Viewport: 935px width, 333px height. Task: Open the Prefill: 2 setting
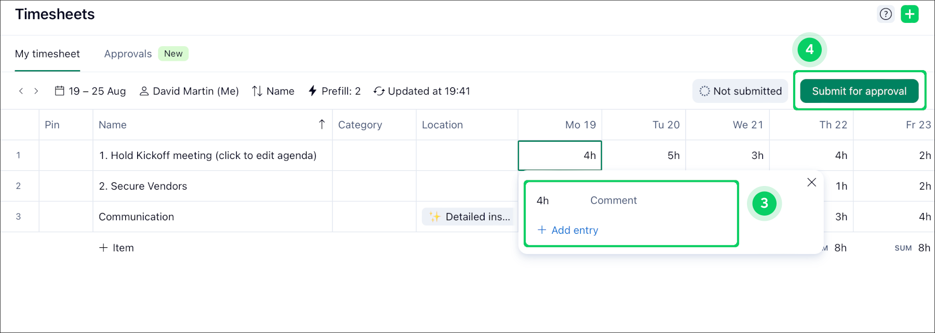(x=335, y=91)
